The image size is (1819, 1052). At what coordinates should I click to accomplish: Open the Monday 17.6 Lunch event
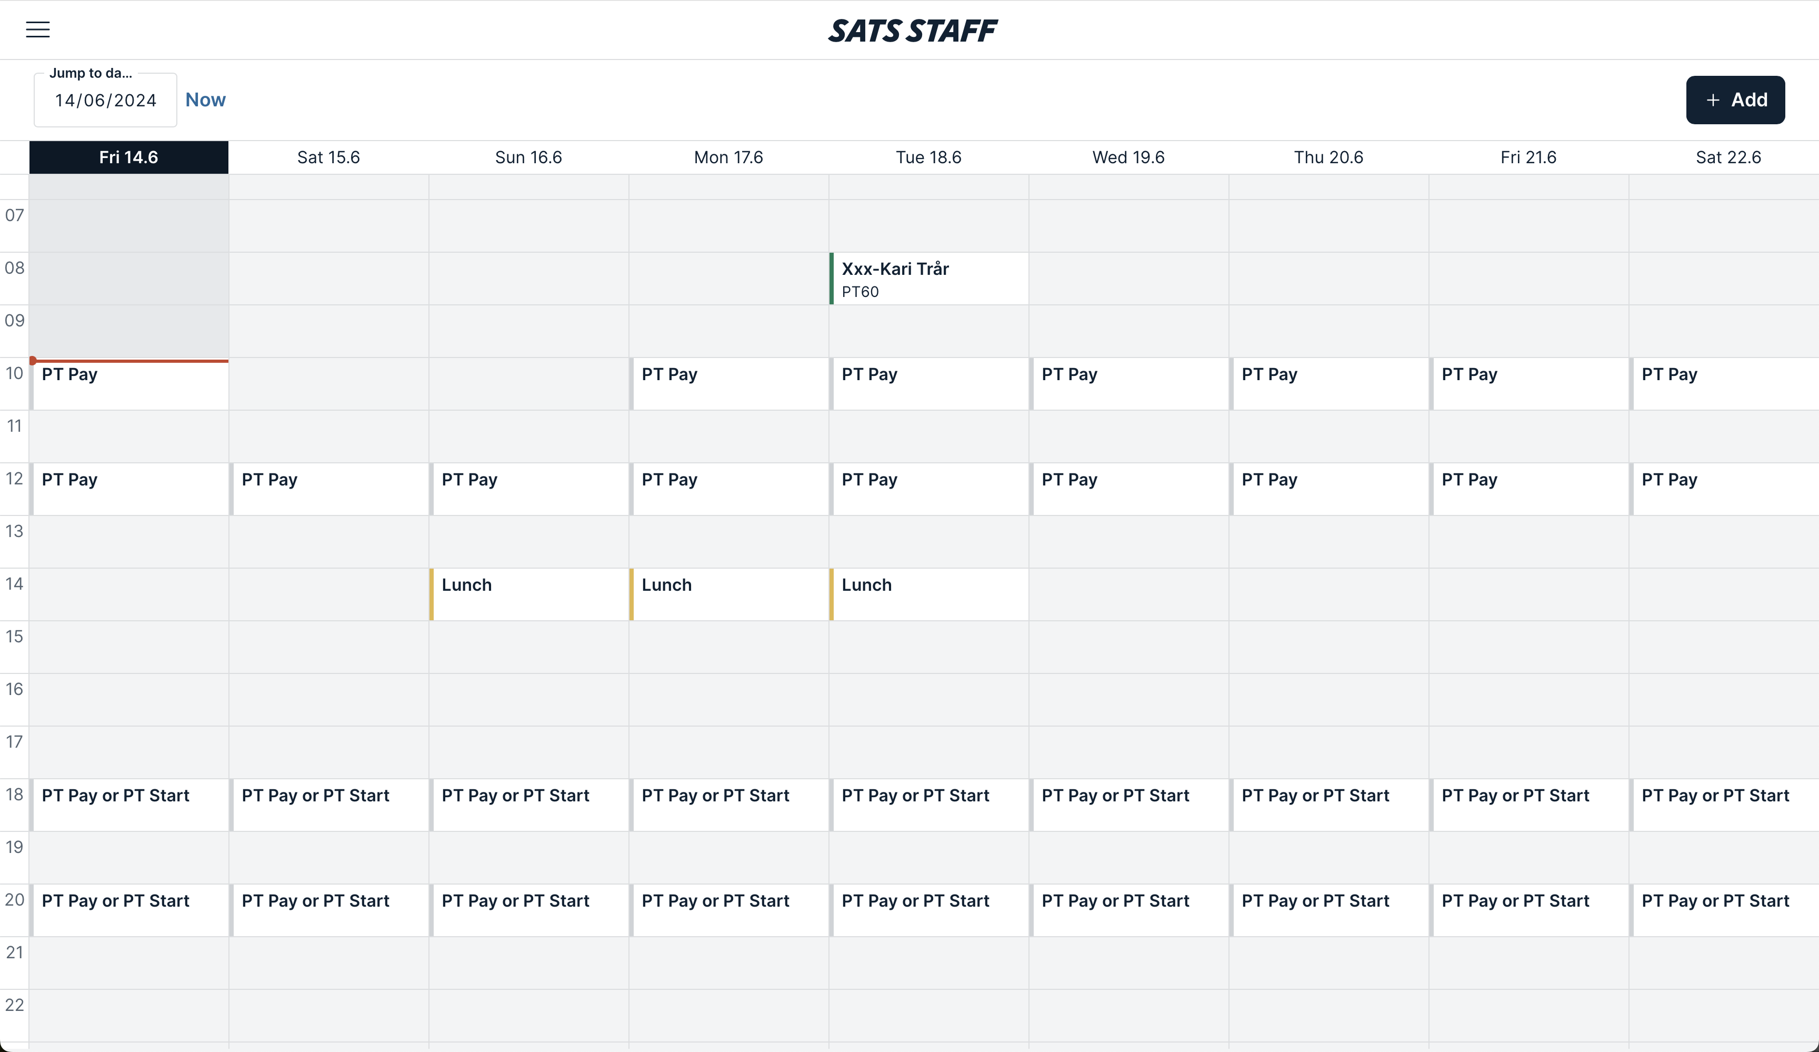(730, 594)
